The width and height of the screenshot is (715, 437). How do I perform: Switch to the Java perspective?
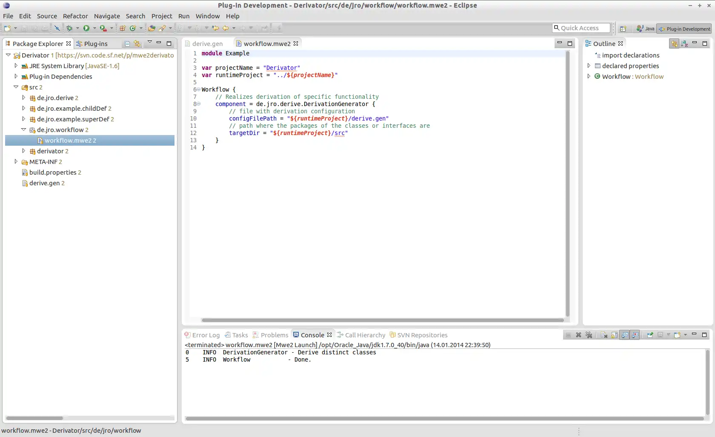coord(645,29)
